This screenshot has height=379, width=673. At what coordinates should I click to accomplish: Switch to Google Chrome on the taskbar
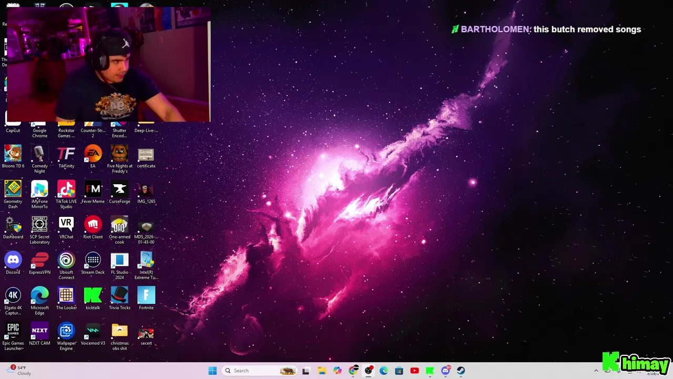(x=353, y=371)
